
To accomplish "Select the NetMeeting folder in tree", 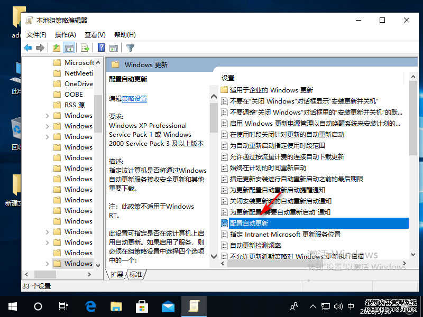I will [x=73, y=73].
